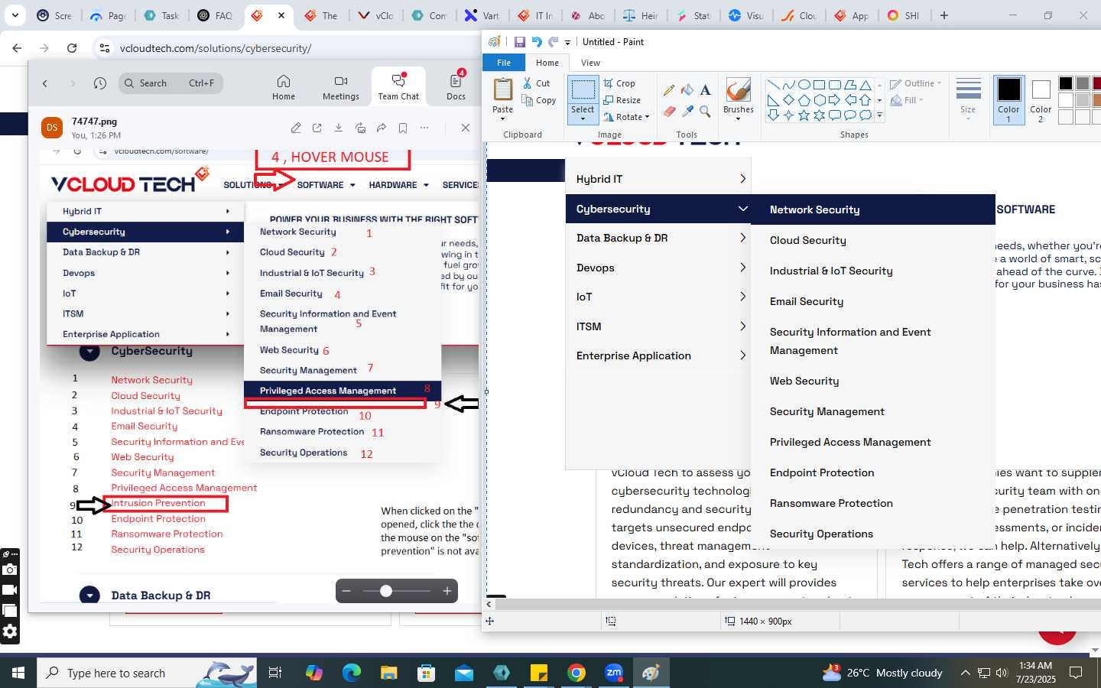Click Undo in Paint's quick access toolbar
The image size is (1101, 688).
click(536, 42)
